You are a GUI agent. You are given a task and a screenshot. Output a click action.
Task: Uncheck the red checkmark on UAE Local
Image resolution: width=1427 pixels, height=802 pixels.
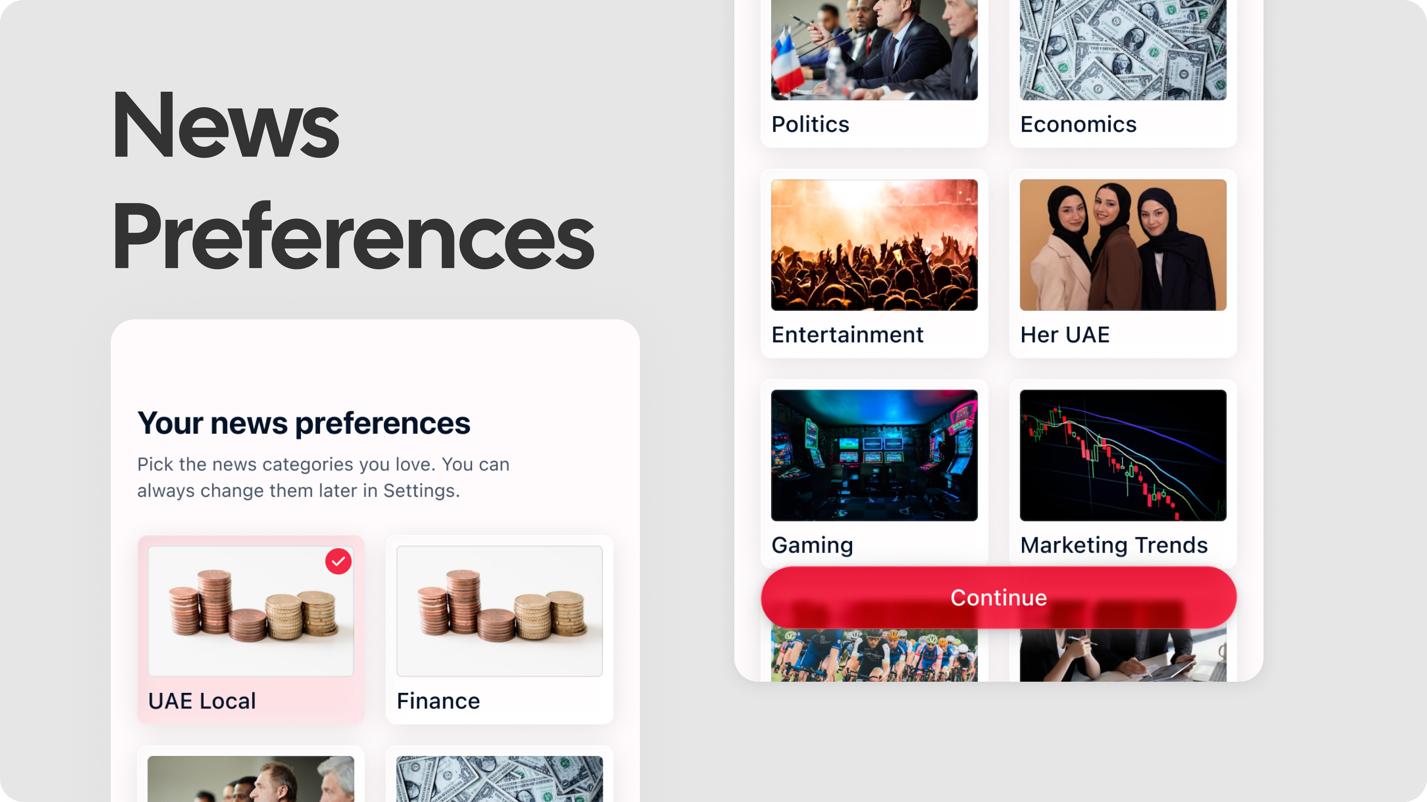tap(338, 561)
